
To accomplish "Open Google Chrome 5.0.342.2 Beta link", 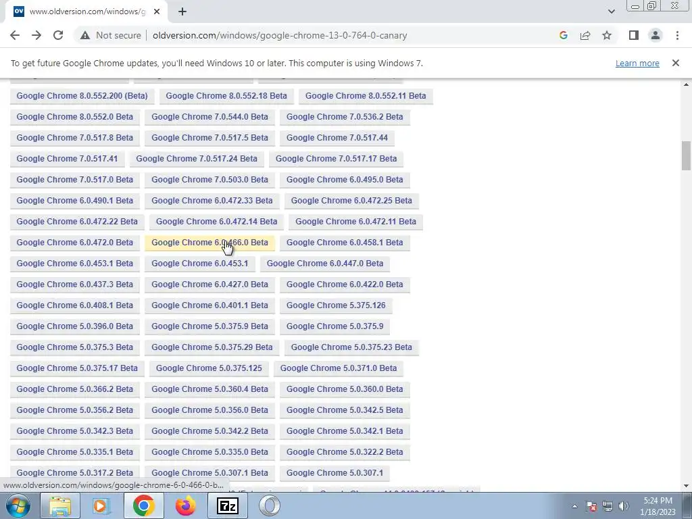I will [x=209, y=431].
